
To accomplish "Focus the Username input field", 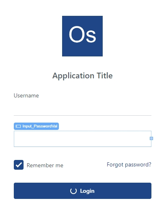I will pos(82,108).
